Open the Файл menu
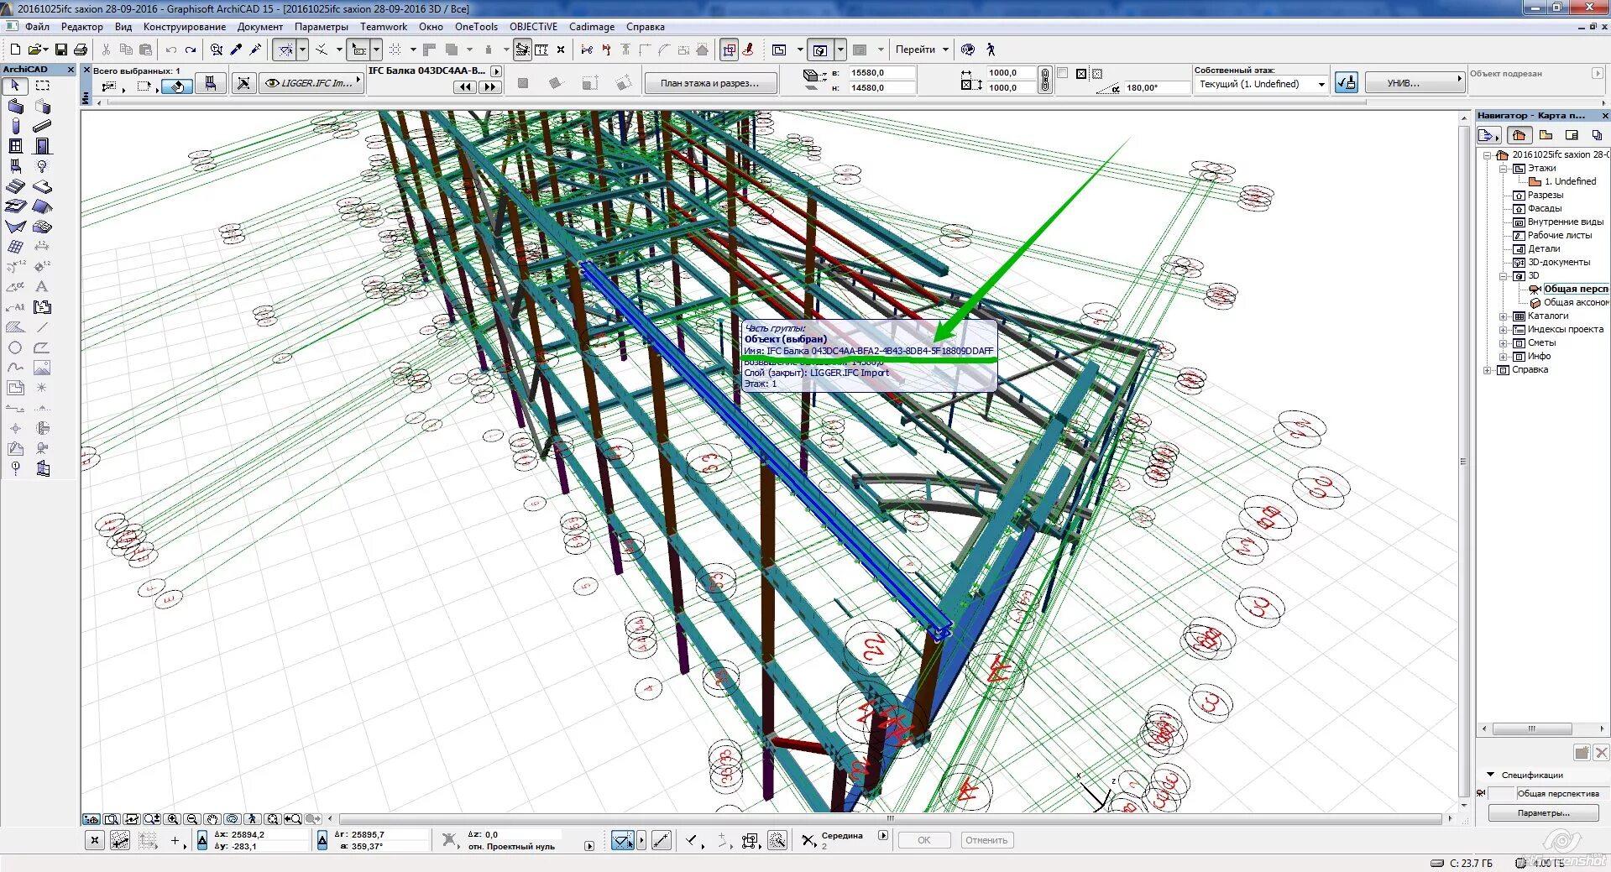Image resolution: width=1611 pixels, height=872 pixels. [x=37, y=27]
